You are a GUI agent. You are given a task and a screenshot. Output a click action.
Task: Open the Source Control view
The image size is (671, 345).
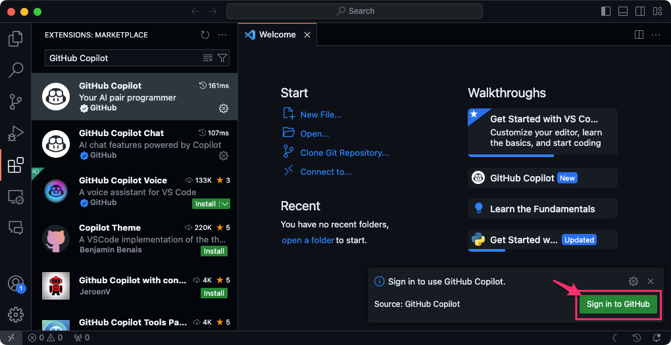tap(15, 102)
